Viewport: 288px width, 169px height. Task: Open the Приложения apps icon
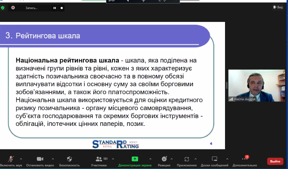(187, 159)
